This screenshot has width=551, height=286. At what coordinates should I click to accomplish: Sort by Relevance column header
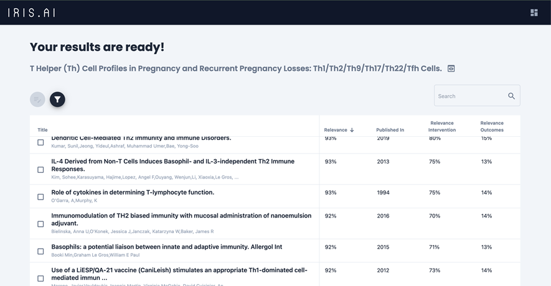[x=336, y=130]
